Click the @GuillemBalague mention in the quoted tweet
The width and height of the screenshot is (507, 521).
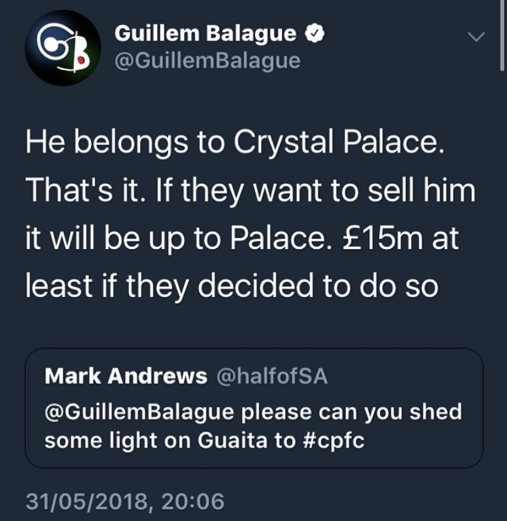pyautogui.click(x=138, y=412)
